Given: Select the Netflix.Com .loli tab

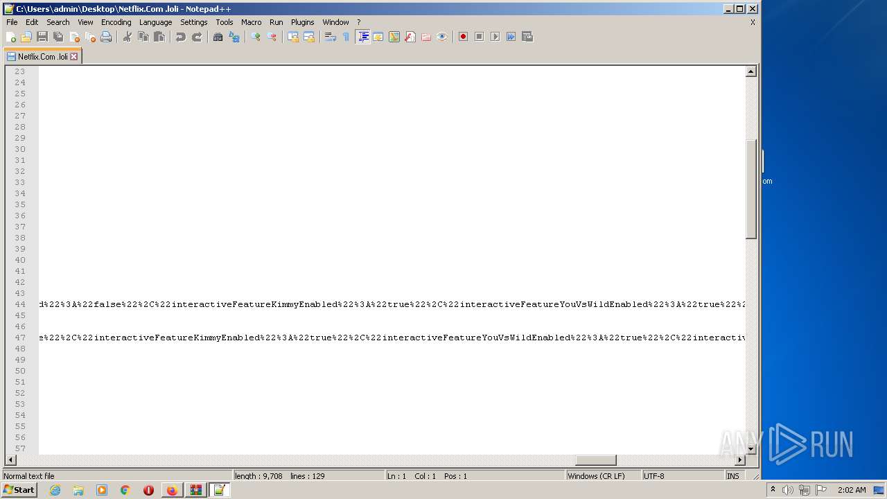Looking at the screenshot, I should click(x=42, y=57).
